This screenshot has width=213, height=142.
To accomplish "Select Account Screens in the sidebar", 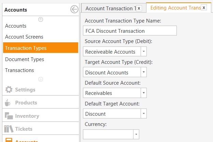I will (x=24, y=37).
